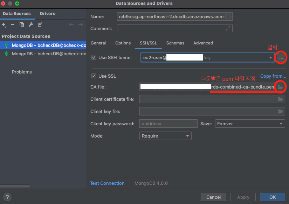289x204 pixels.
Task: Click the Apply button
Action: point(243,197)
